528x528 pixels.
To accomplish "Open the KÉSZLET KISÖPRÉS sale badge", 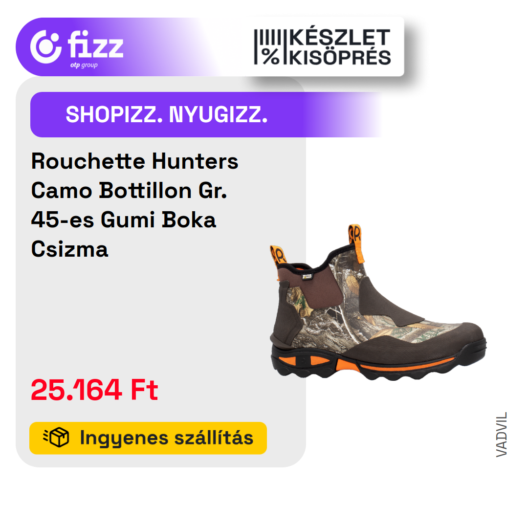I will (x=322, y=47).
